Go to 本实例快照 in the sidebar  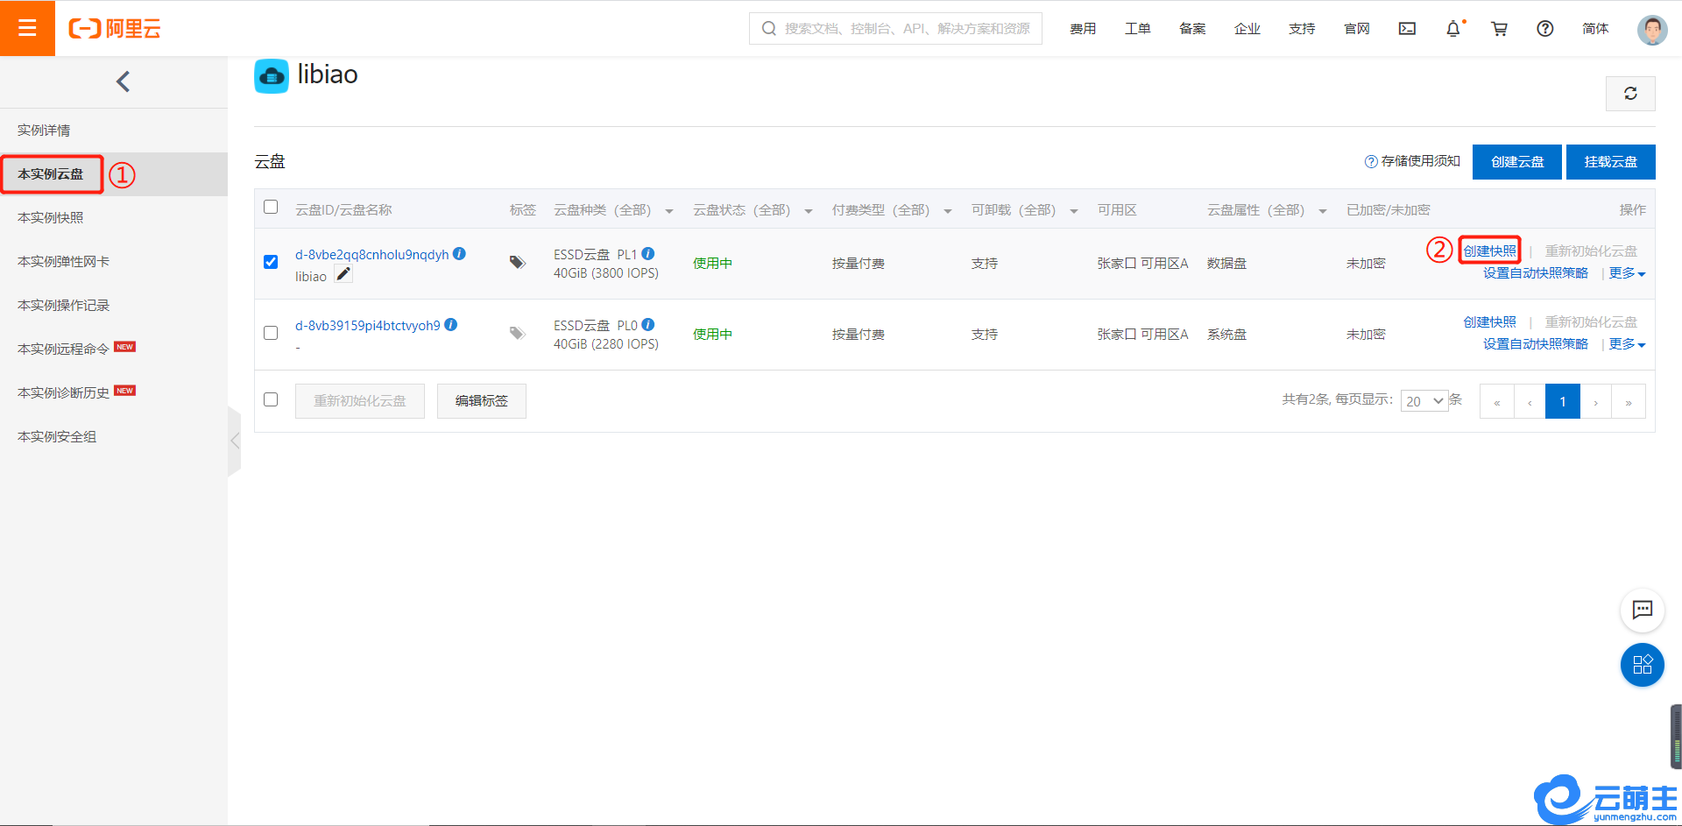[51, 217]
